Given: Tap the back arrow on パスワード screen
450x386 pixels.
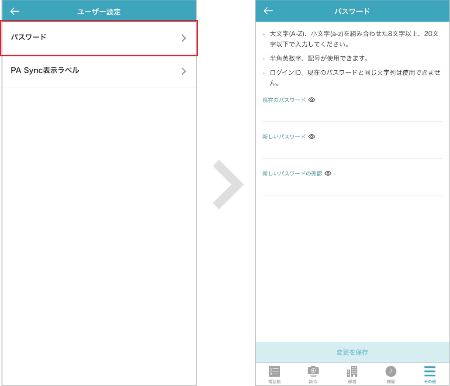Looking at the screenshot, I should [x=268, y=10].
